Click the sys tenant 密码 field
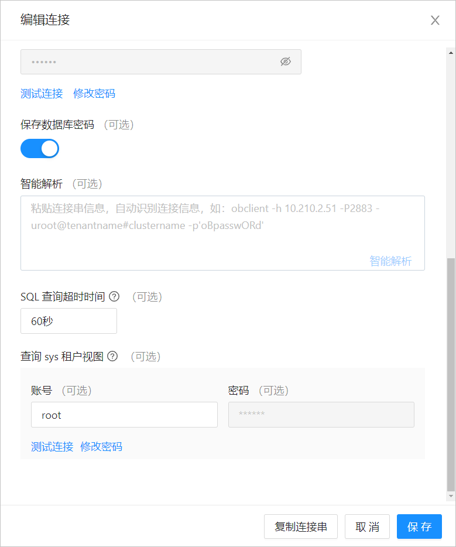456x547 pixels. click(321, 415)
